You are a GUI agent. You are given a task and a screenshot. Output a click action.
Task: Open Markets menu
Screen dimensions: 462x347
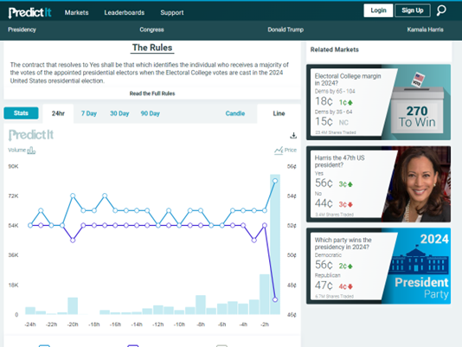(77, 12)
